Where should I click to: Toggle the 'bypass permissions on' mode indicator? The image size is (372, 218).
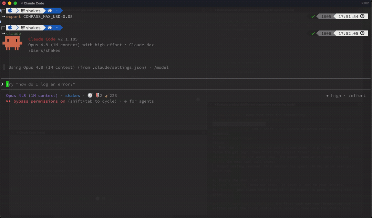pyautogui.click(x=39, y=101)
